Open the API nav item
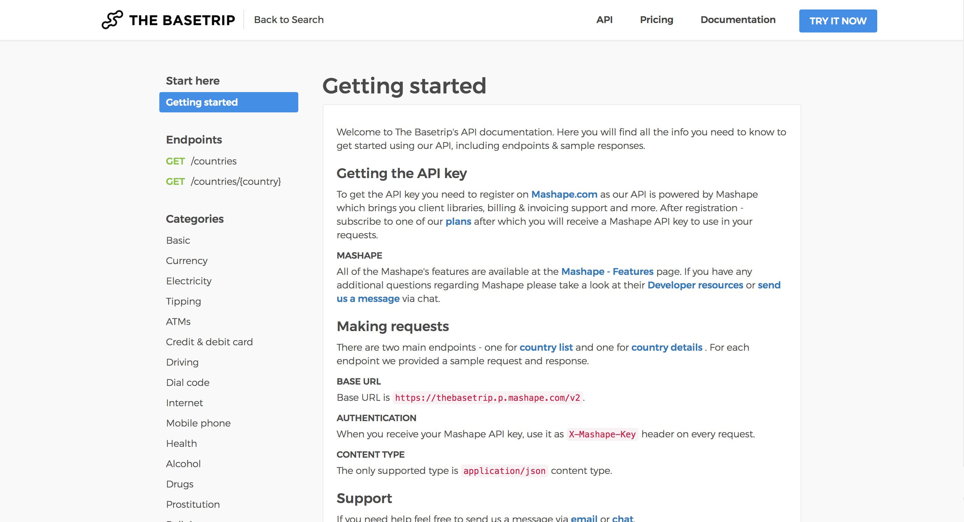Viewport: 964px width, 522px height. point(604,20)
